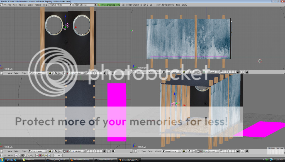Visit the www.blender.org link in the header

[x=109, y=5]
